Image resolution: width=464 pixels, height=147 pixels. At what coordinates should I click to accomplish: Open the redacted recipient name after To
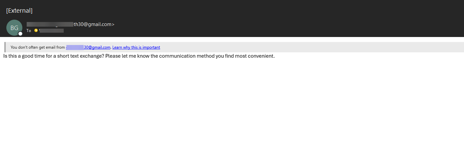51,31
